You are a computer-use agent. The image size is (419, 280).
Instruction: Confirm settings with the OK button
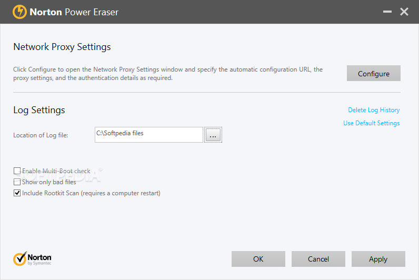point(258,259)
